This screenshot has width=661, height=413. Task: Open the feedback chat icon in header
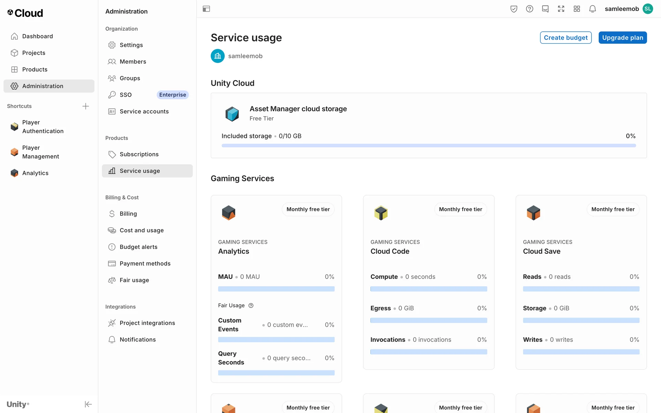(x=545, y=9)
